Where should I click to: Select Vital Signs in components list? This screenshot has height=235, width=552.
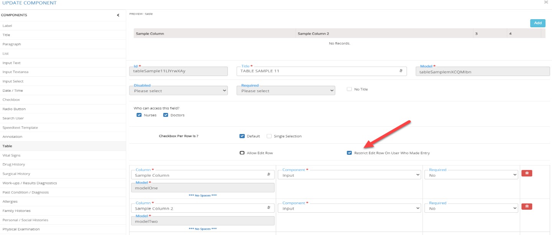[x=12, y=155]
